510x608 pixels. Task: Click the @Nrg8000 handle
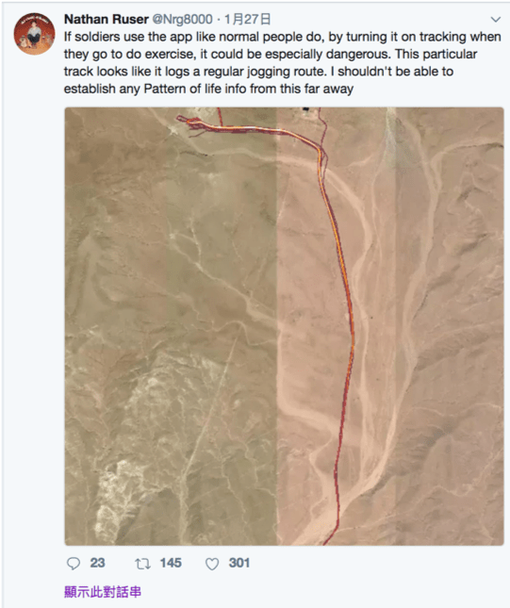[182, 19]
